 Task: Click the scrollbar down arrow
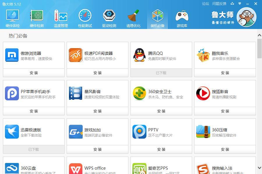[259, 168]
